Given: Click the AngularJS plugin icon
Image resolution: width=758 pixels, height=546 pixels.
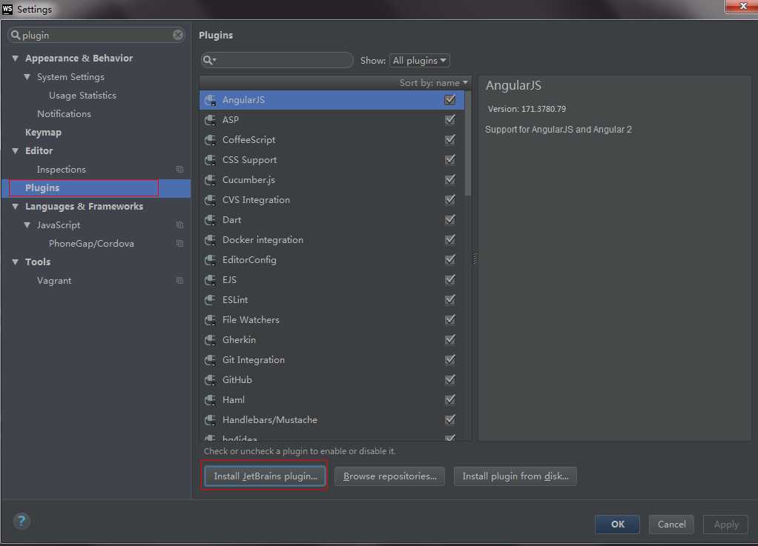Looking at the screenshot, I should point(211,101).
